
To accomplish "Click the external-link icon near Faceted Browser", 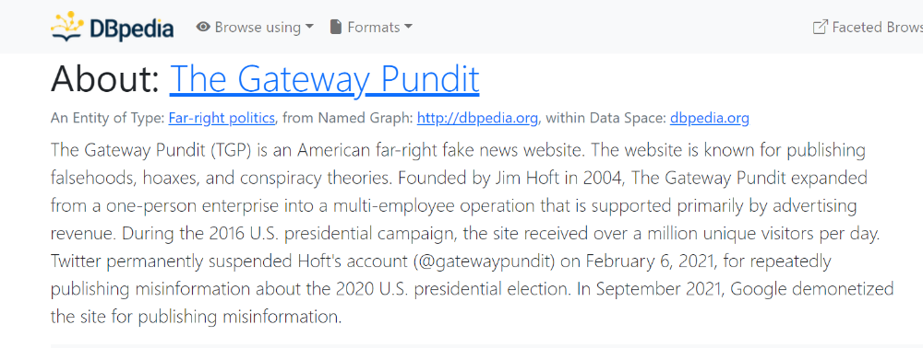I will point(820,27).
